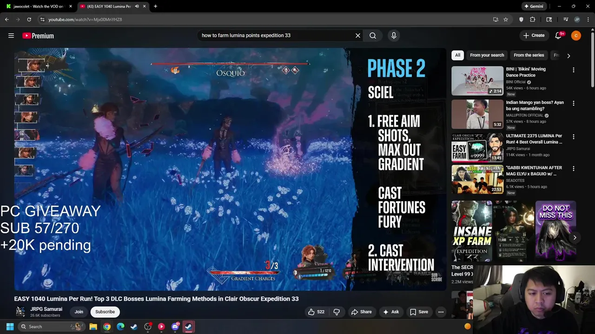Share this video
Viewport: 595px width, 334px height.
361,312
